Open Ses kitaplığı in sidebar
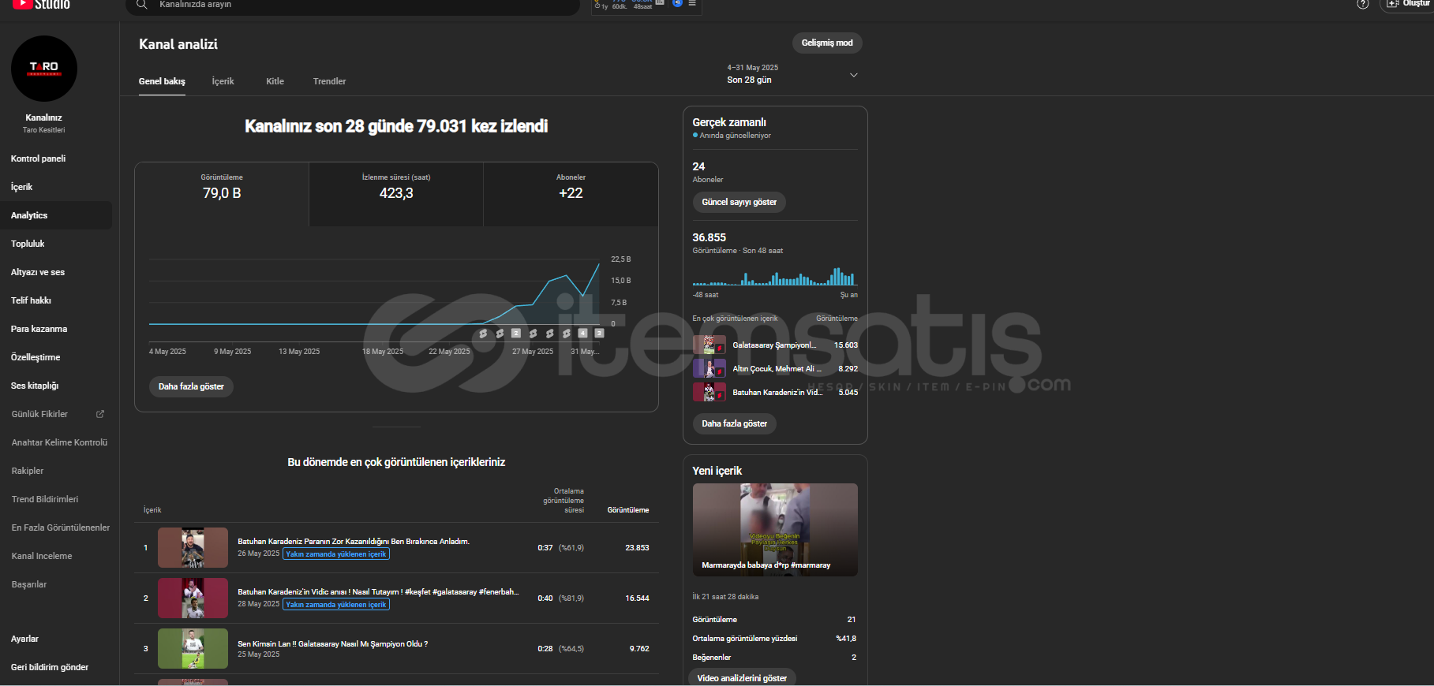 [56, 386]
